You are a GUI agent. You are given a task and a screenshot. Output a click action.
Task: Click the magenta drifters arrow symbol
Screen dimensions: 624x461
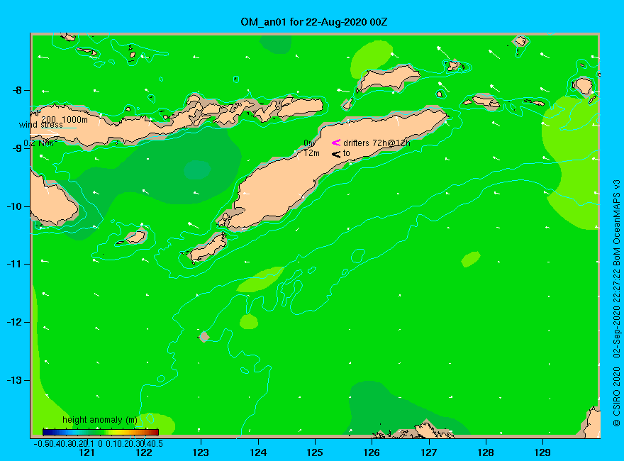point(336,143)
